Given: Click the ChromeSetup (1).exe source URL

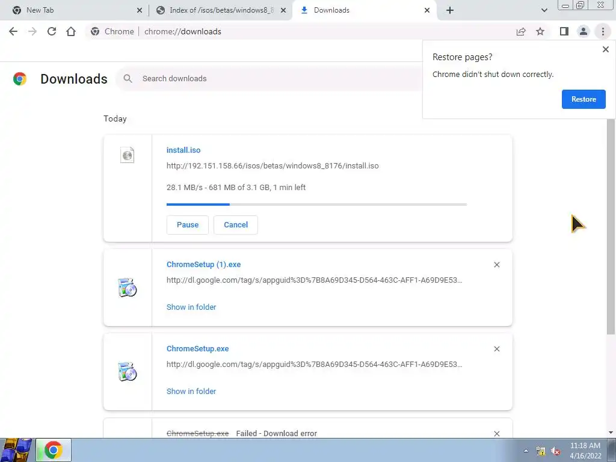Looking at the screenshot, I should point(314,280).
